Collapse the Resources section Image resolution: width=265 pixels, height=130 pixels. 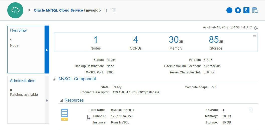[62, 101]
